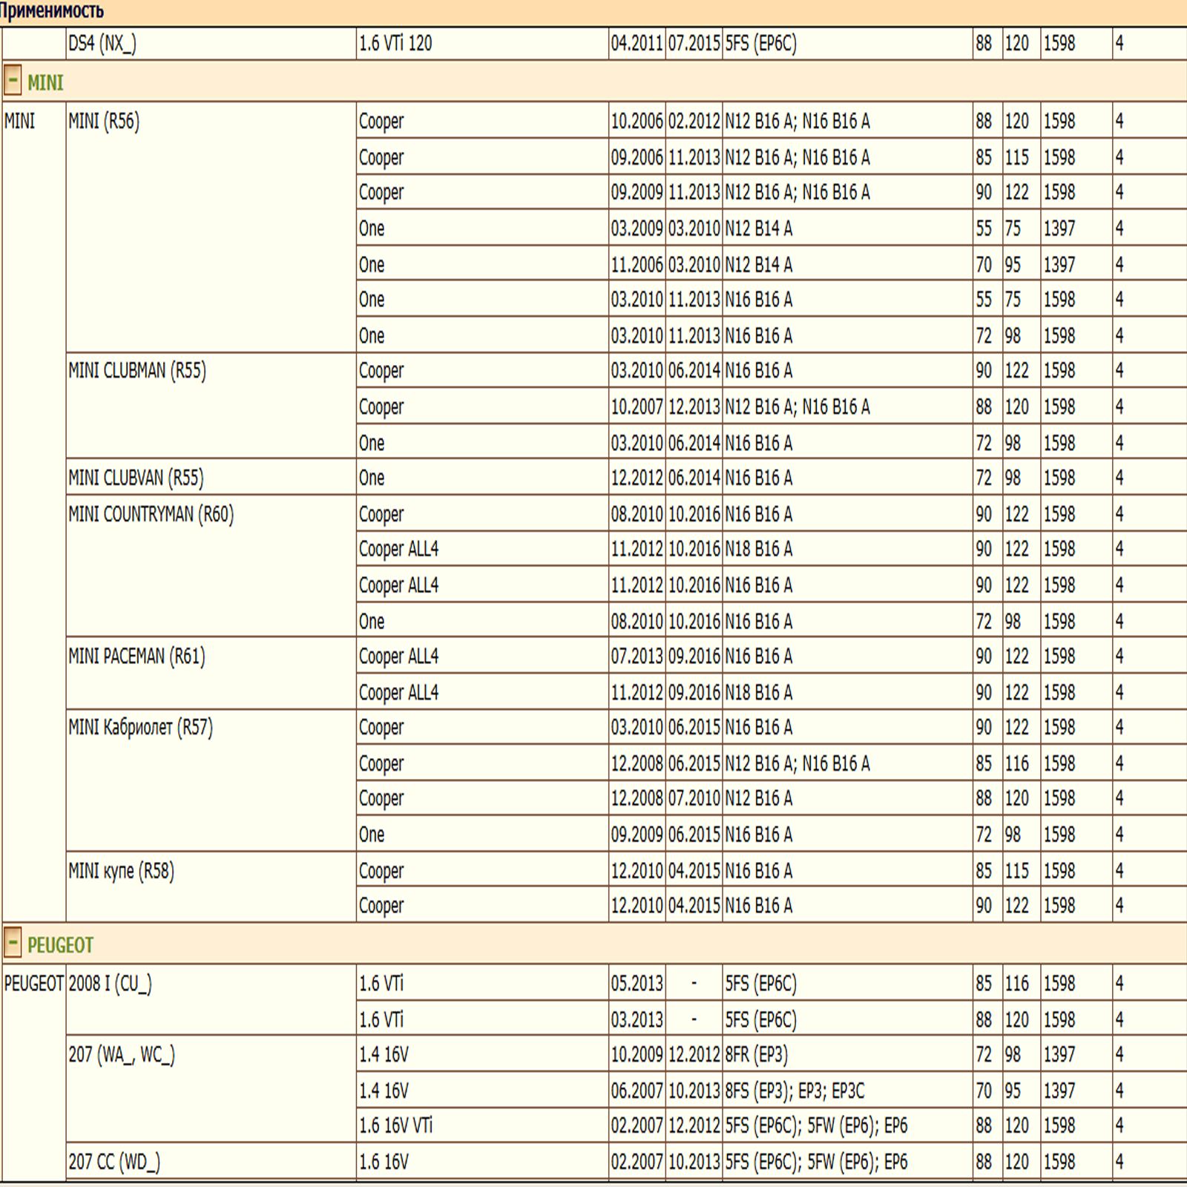Collapse the PEUGEOT brand group
The image size is (1187, 1187).
tap(13, 944)
